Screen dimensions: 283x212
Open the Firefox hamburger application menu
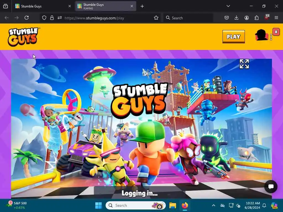pos(276,18)
